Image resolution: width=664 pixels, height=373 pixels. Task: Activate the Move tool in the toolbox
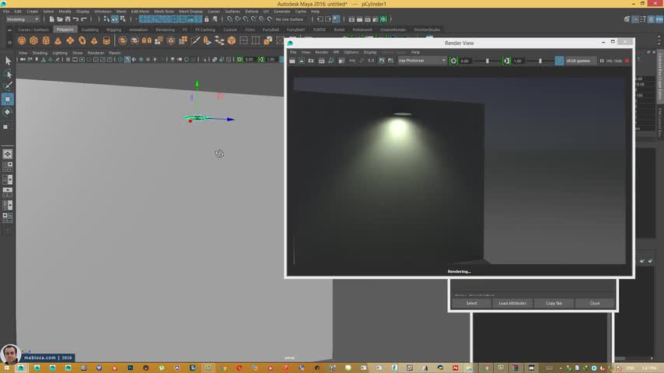(8, 99)
